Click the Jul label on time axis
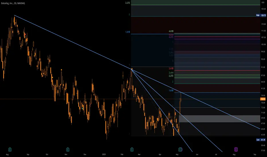Image resolution: width=267 pixels, height=157 pixels. pyautogui.click(x=216, y=154)
